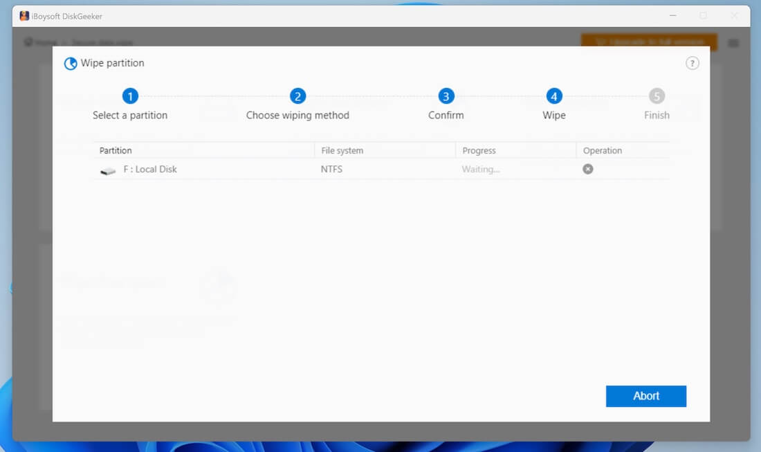
Task: Click the 'Finish' step label
Action: click(x=657, y=115)
